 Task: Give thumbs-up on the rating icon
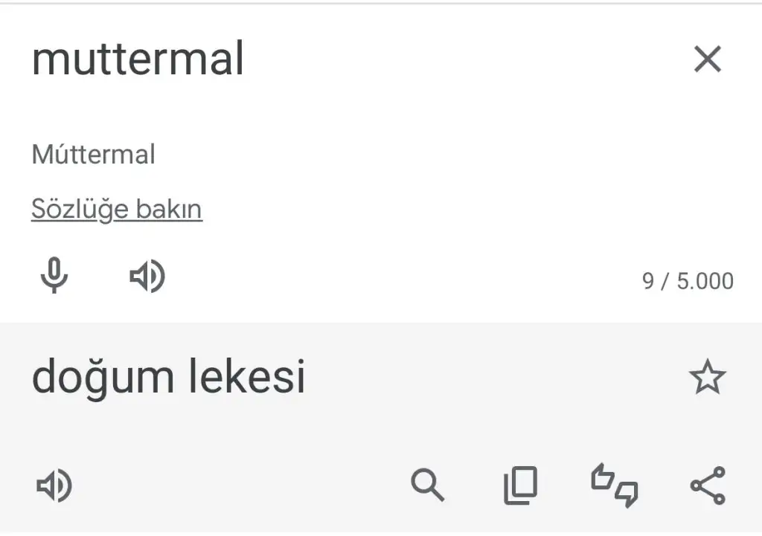click(603, 475)
